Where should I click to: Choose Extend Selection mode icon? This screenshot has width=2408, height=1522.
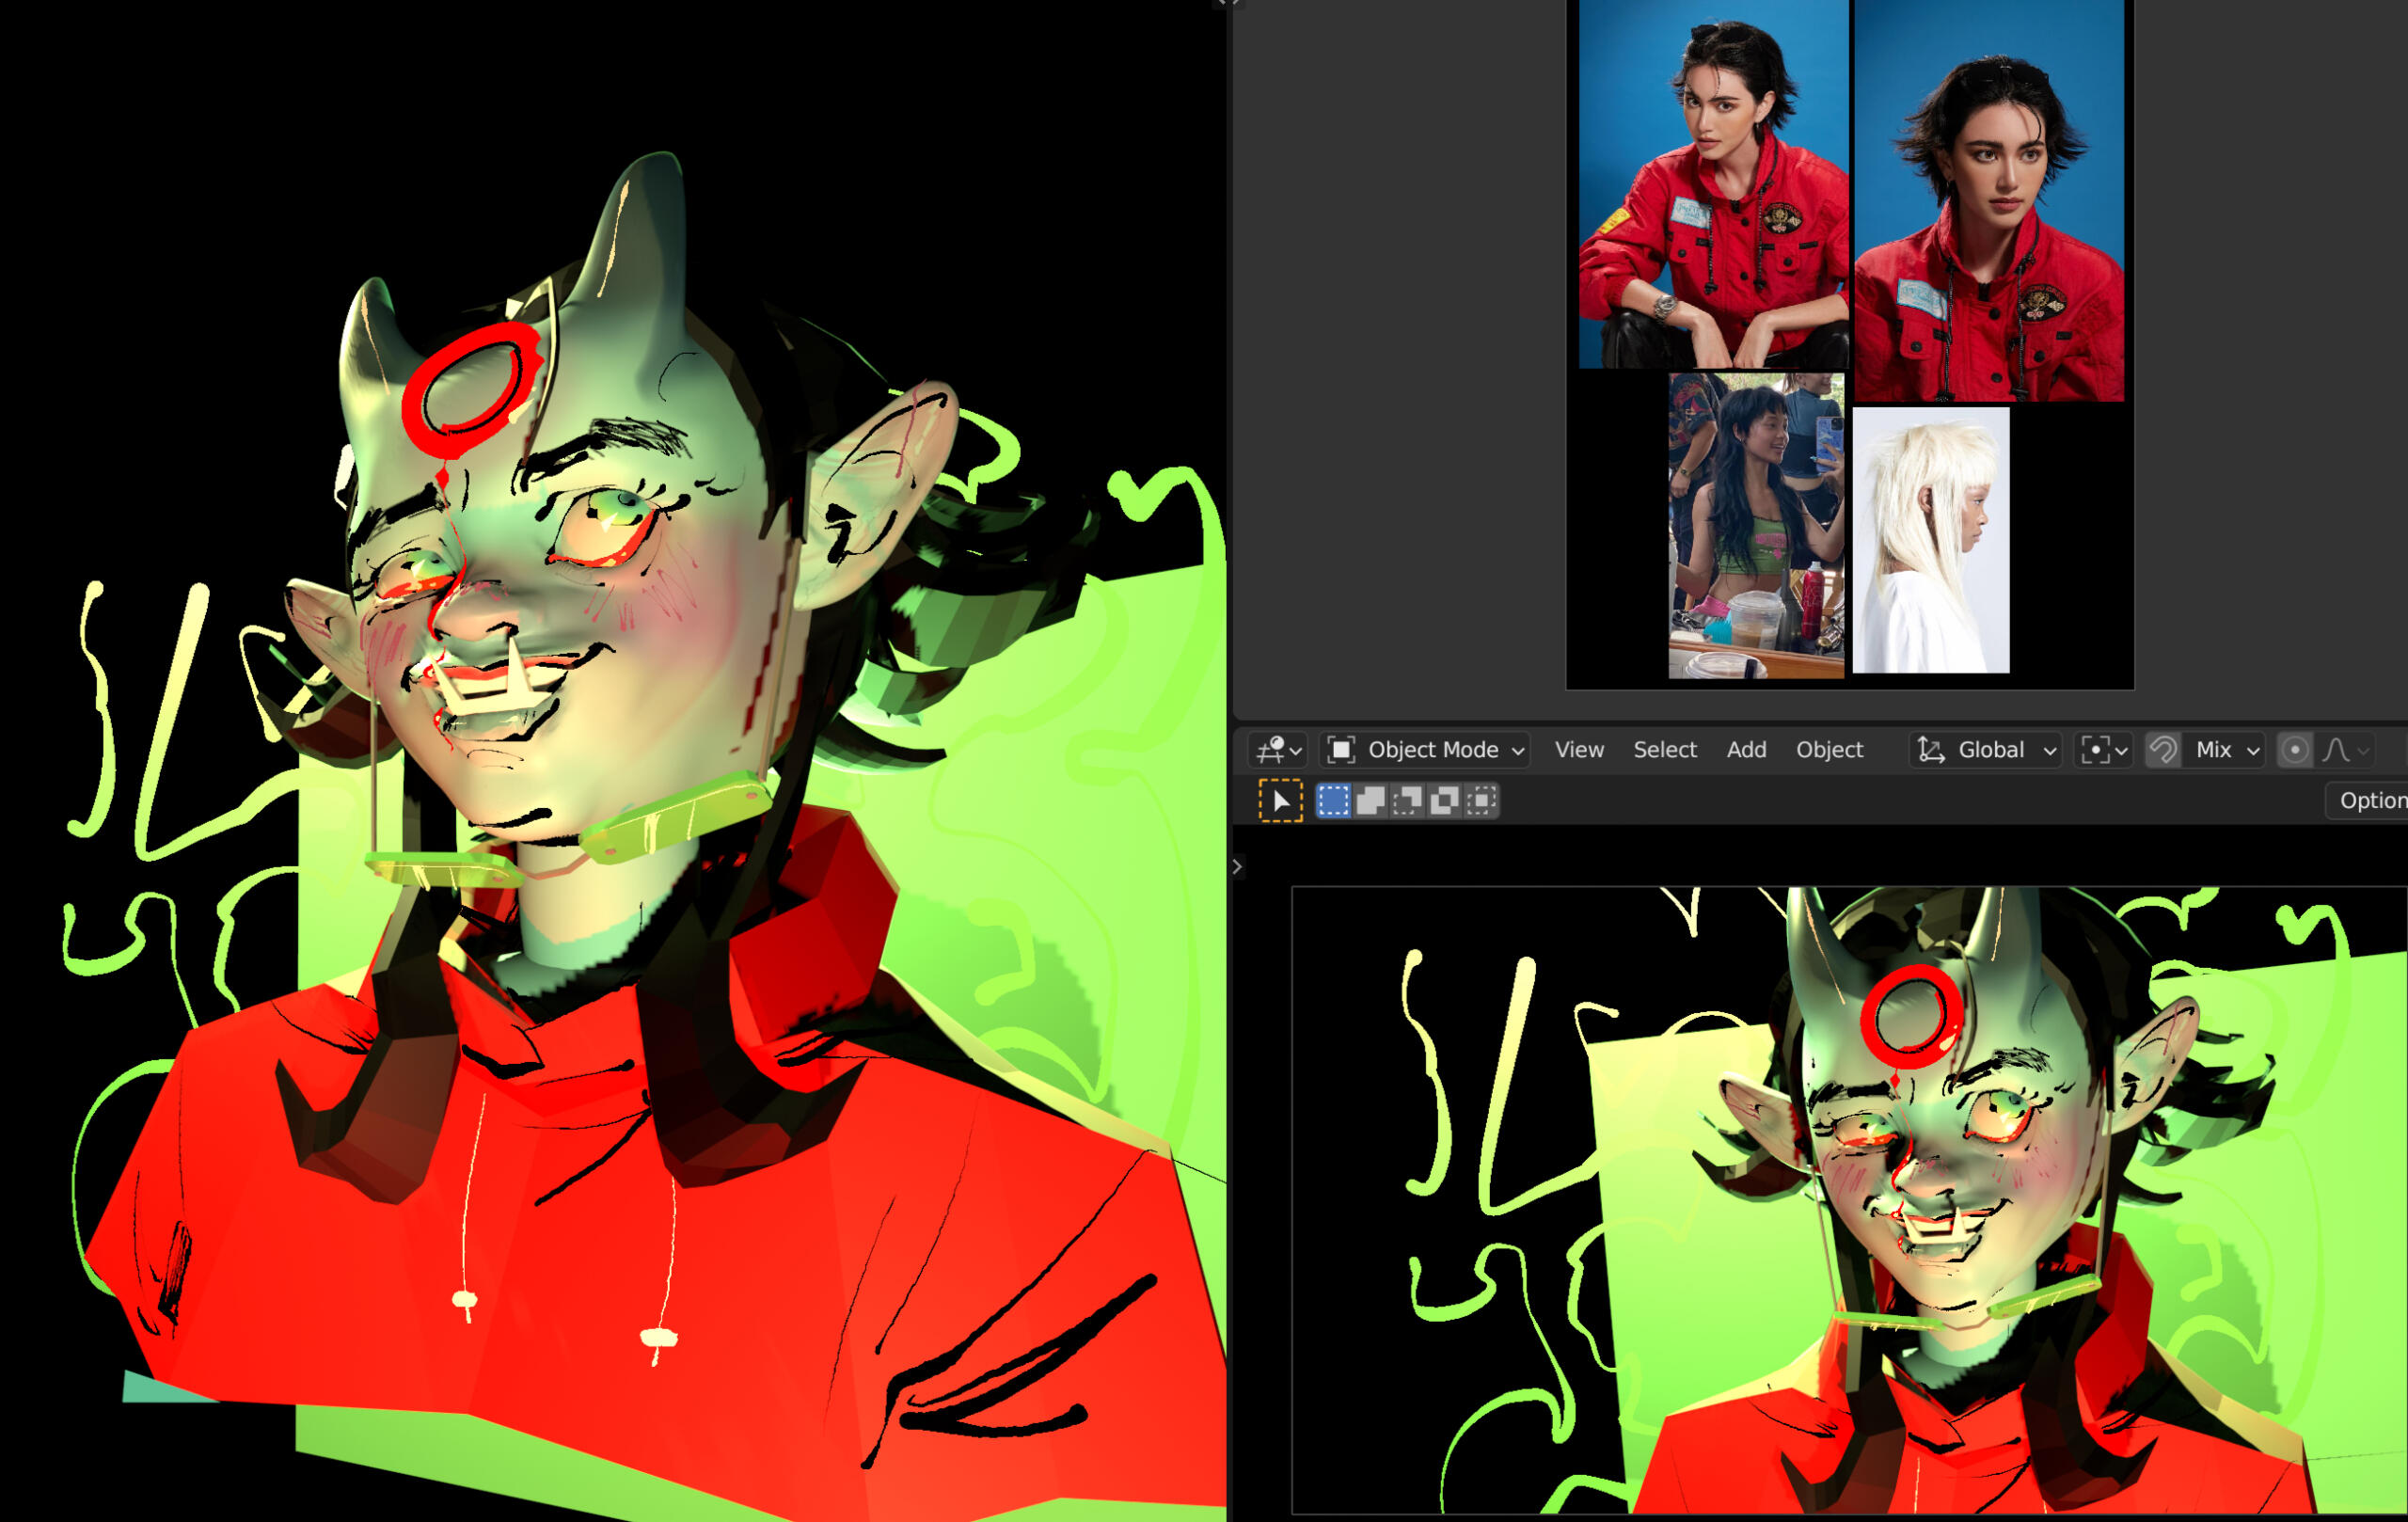coord(1370,801)
